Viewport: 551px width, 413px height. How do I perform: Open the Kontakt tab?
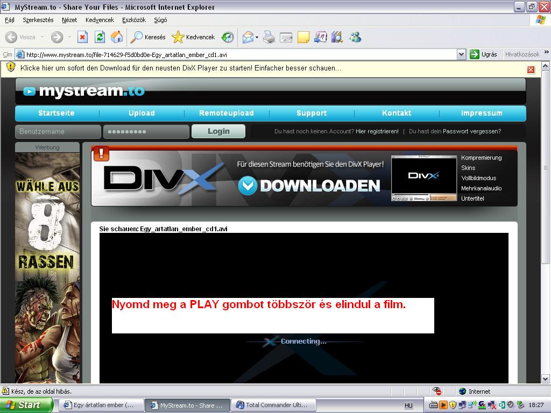pyautogui.click(x=397, y=113)
